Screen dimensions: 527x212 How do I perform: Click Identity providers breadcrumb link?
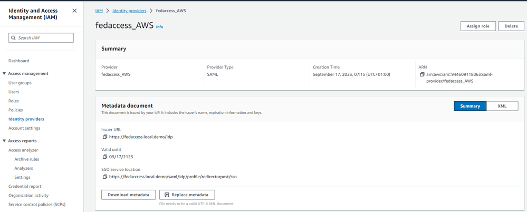click(x=129, y=11)
